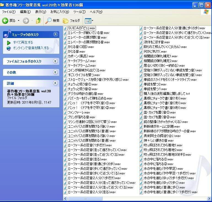212x202 pixels.
Task: Select file name エレベーターの扉が閉まる音.wav
Action: point(89,42)
